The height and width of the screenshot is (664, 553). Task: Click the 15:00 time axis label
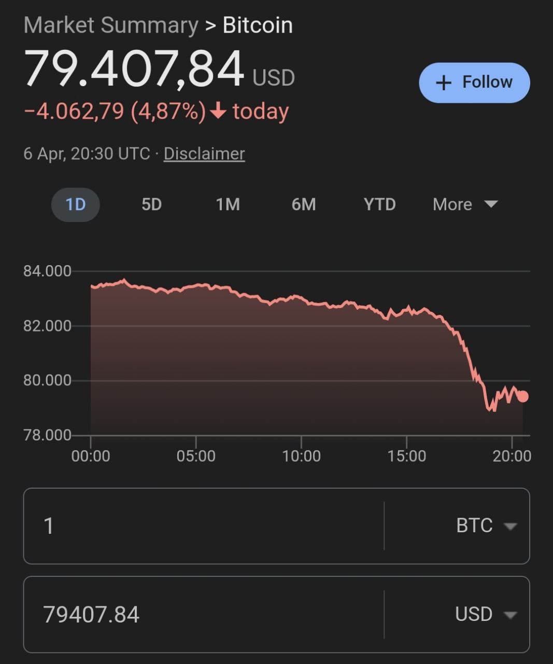pyautogui.click(x=407, y=456)
